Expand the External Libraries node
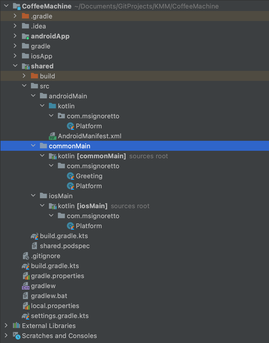Screen dimensions: 269x343 6,326
